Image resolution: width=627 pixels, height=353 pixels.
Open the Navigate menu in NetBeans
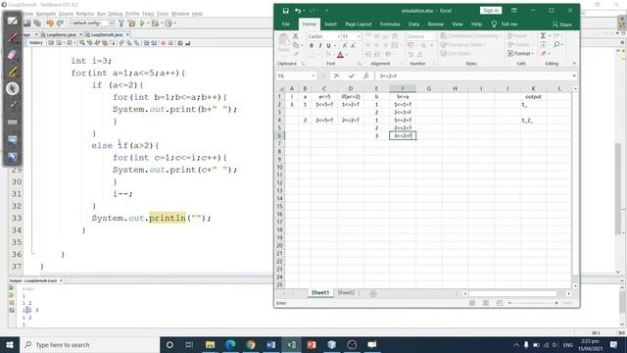[x=46, y=14]
